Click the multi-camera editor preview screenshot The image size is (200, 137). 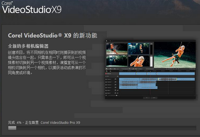point(150,69)
